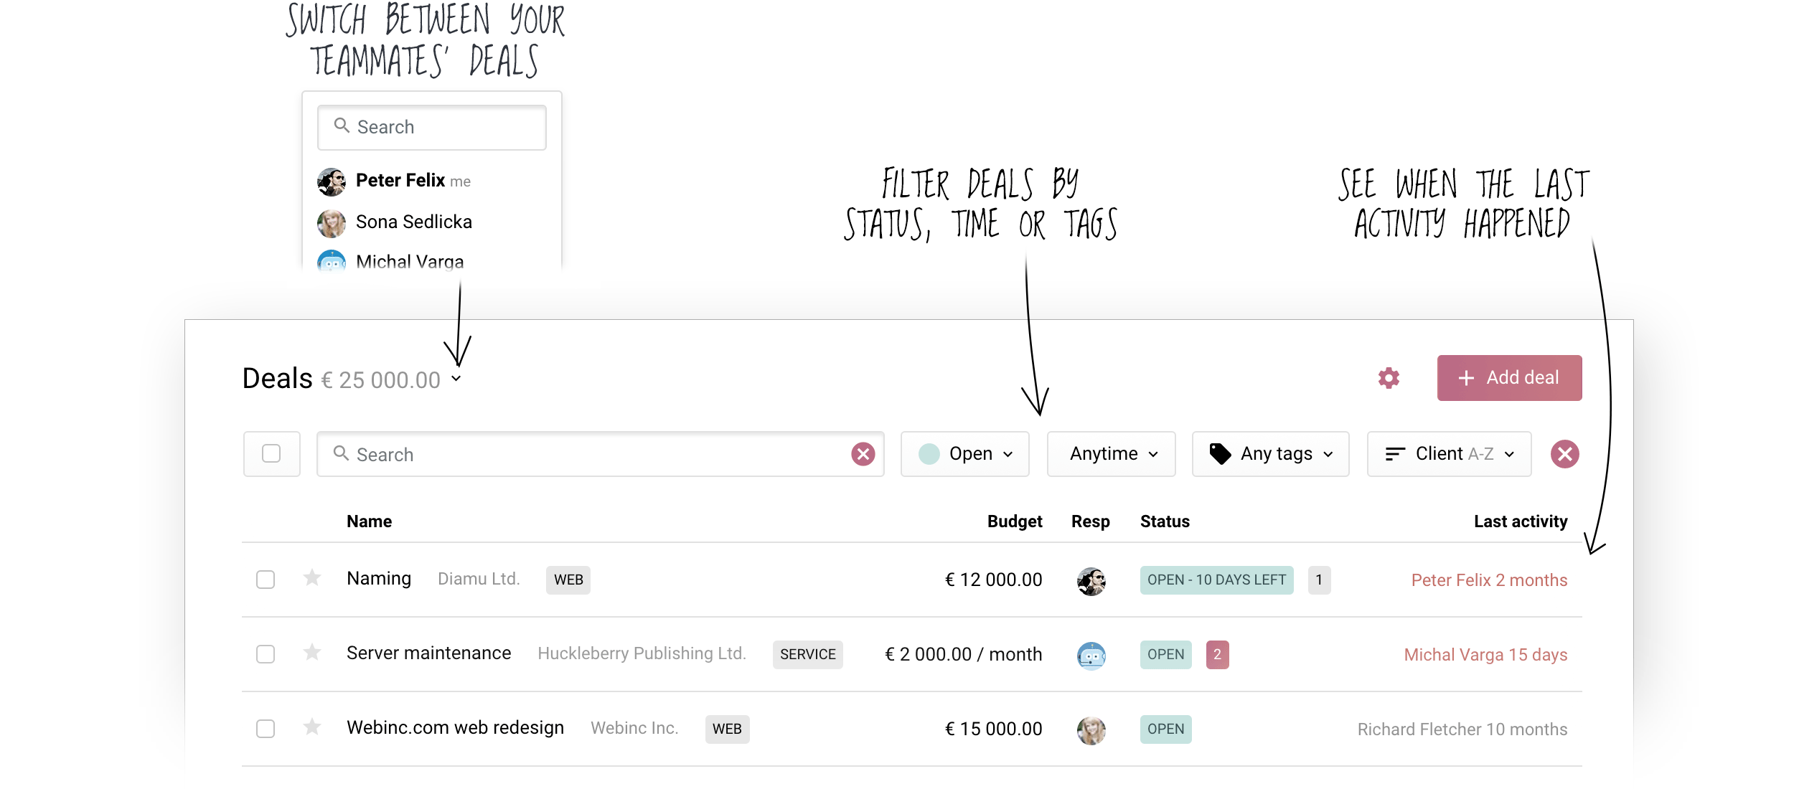The image size is (1794, 789).
Task: Open the Webinc.com web redesign deal
Action: (456, 728)
